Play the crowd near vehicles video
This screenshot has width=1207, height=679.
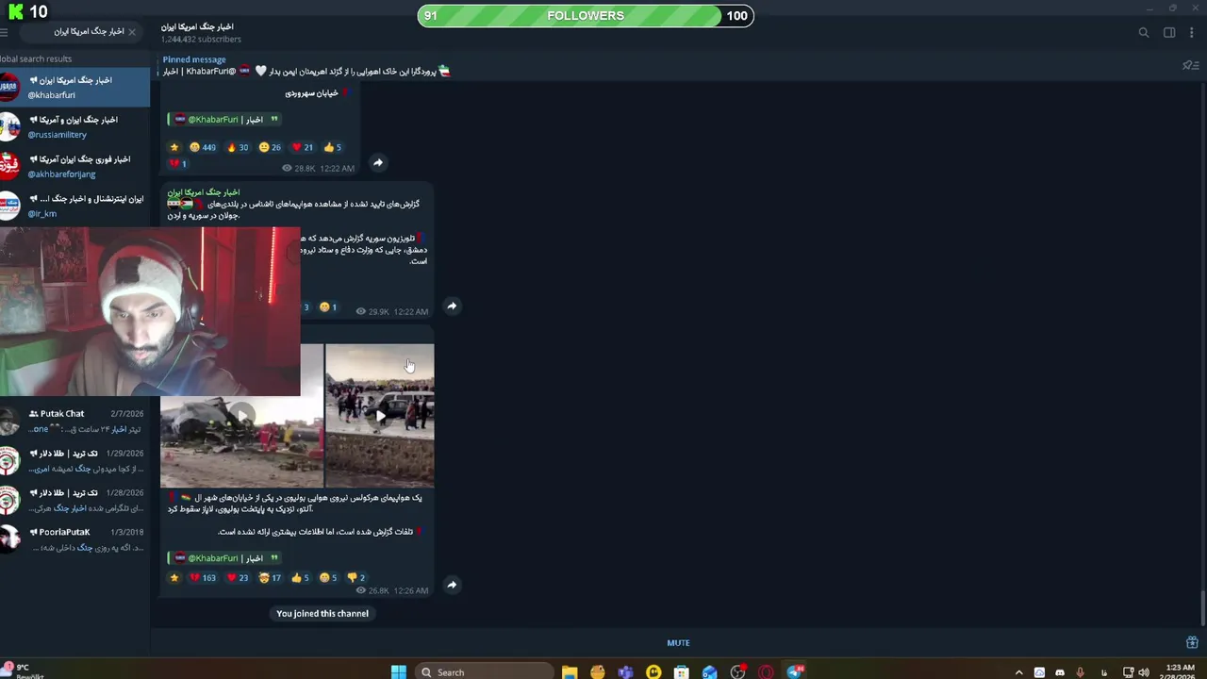click(380, 416)
